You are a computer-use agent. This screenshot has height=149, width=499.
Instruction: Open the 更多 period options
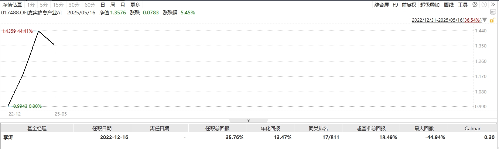tap(135, 5)
